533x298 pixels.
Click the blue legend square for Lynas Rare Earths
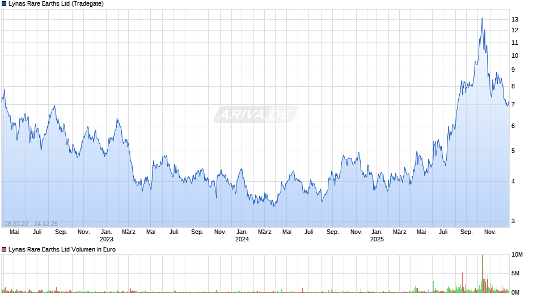coord(4,4)
